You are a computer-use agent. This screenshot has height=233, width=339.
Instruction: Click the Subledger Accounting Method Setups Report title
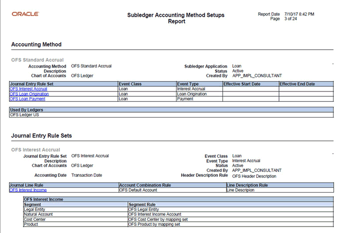176,18
